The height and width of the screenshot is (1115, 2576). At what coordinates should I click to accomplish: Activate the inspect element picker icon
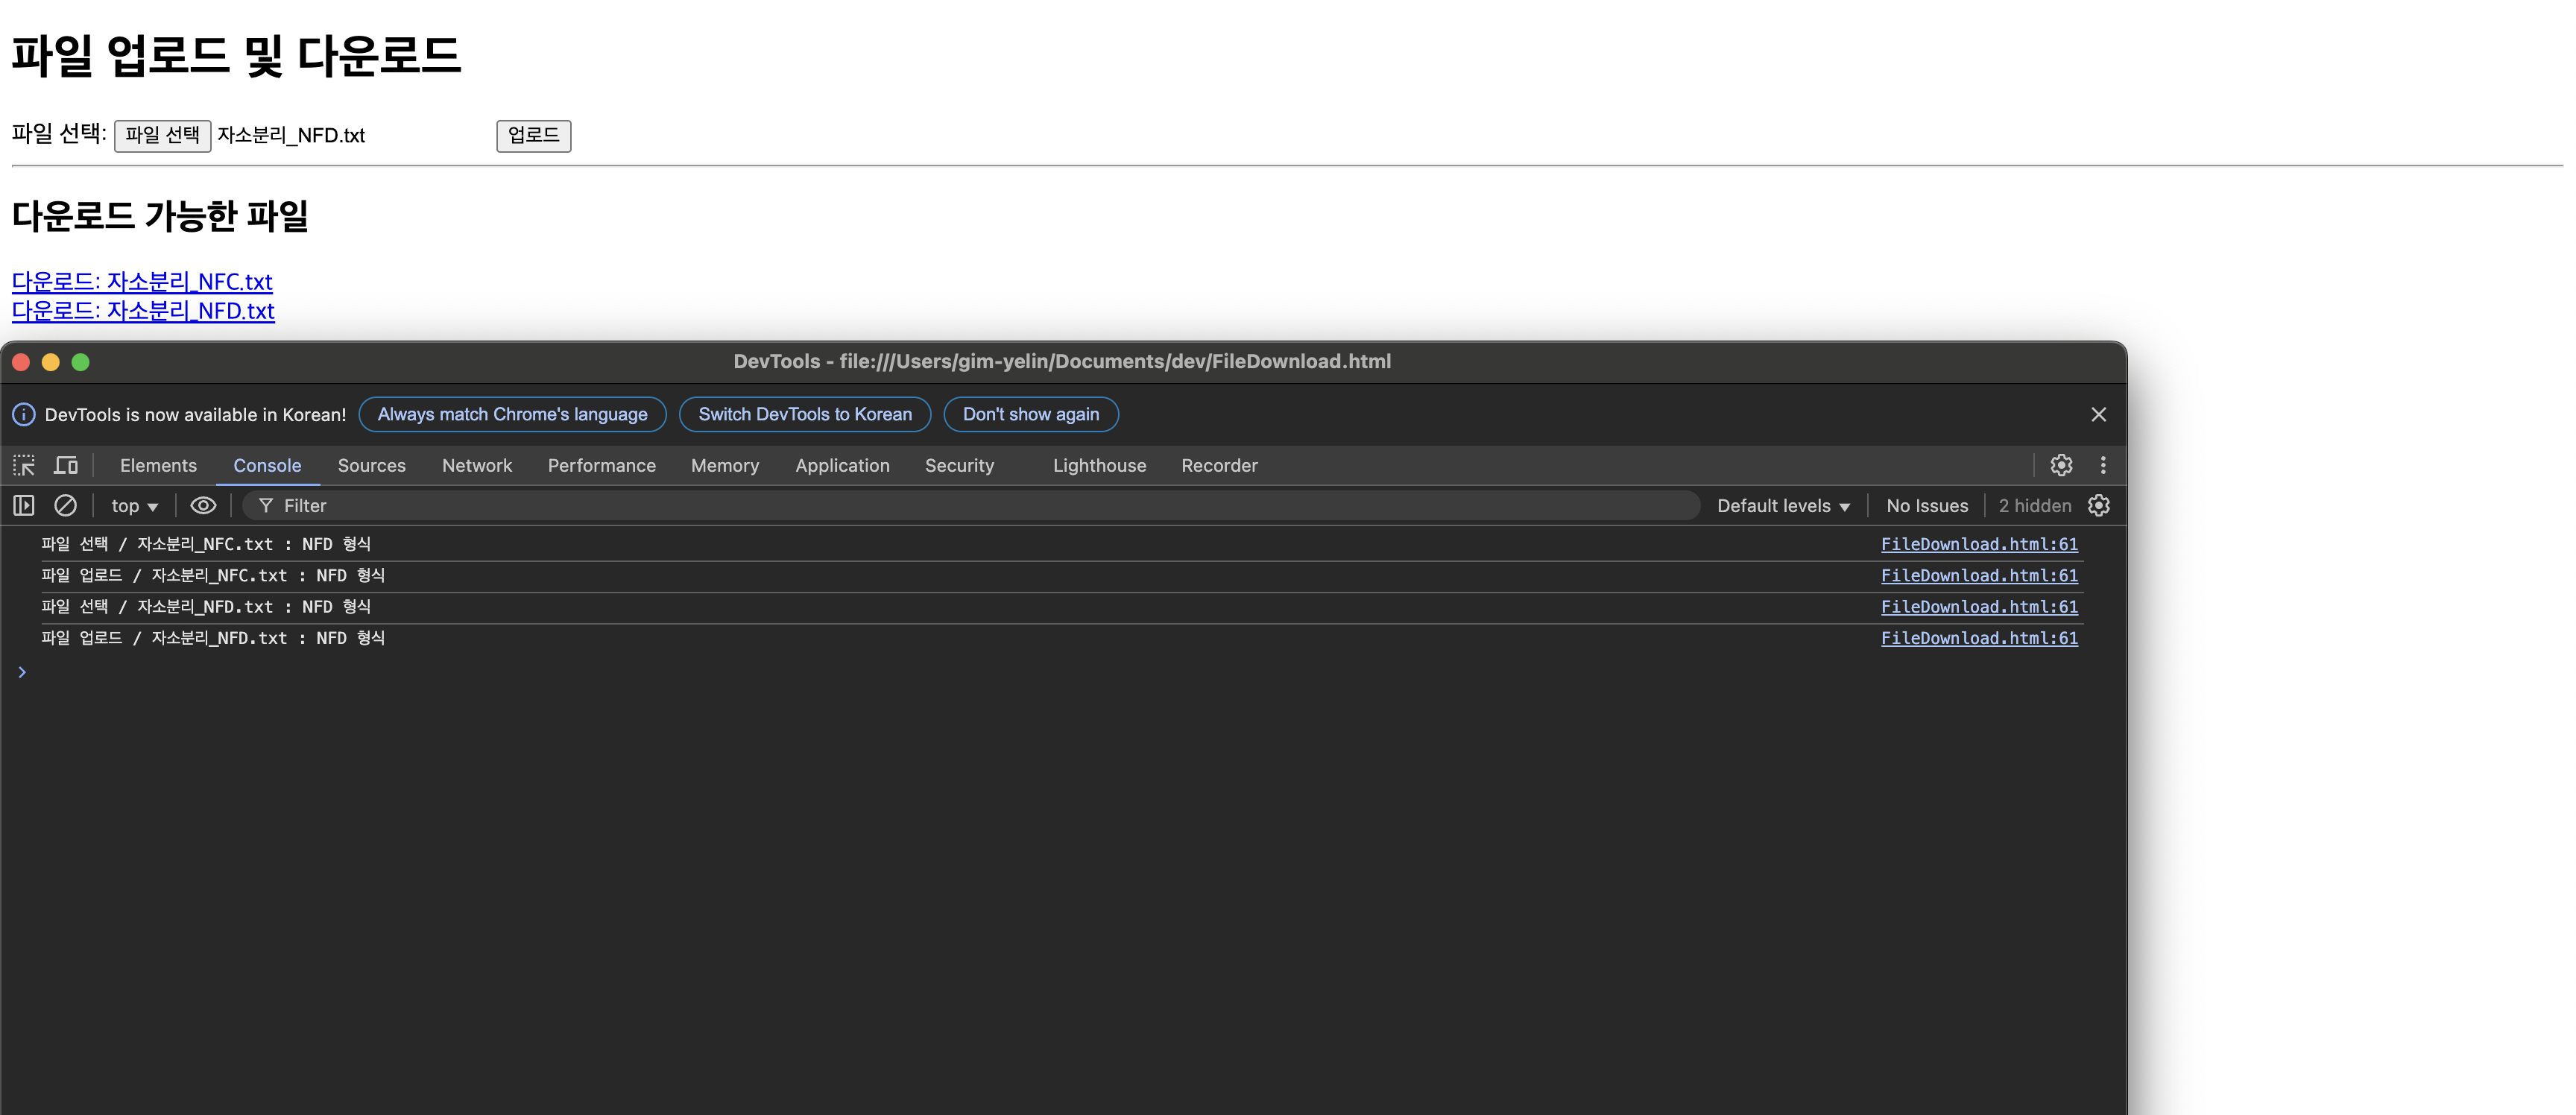pos(24,465)
